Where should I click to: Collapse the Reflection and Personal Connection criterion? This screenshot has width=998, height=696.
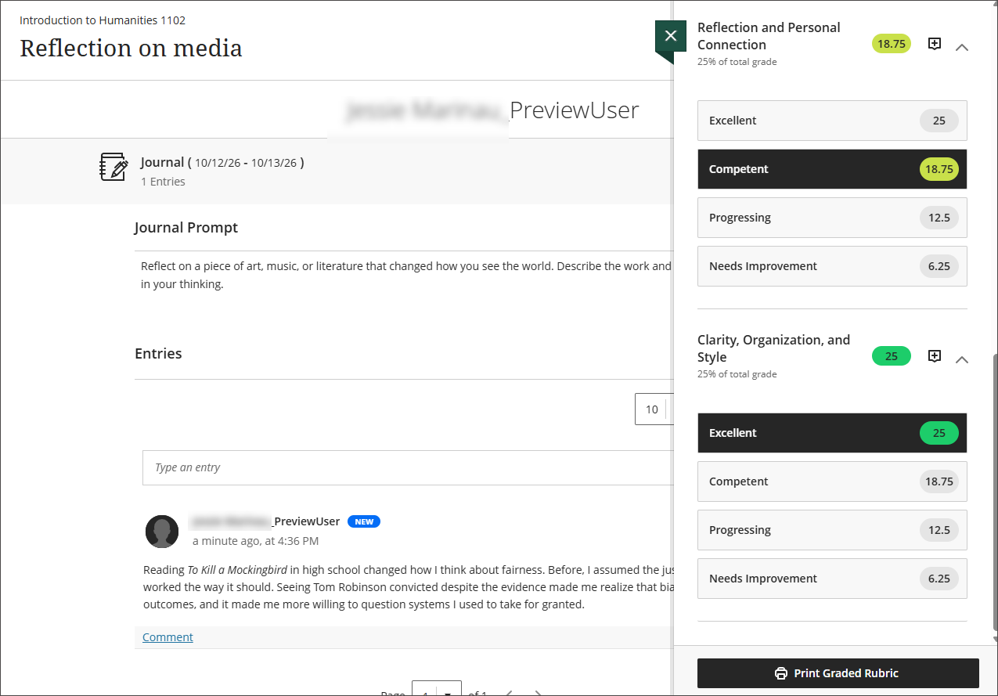(962, 47)
